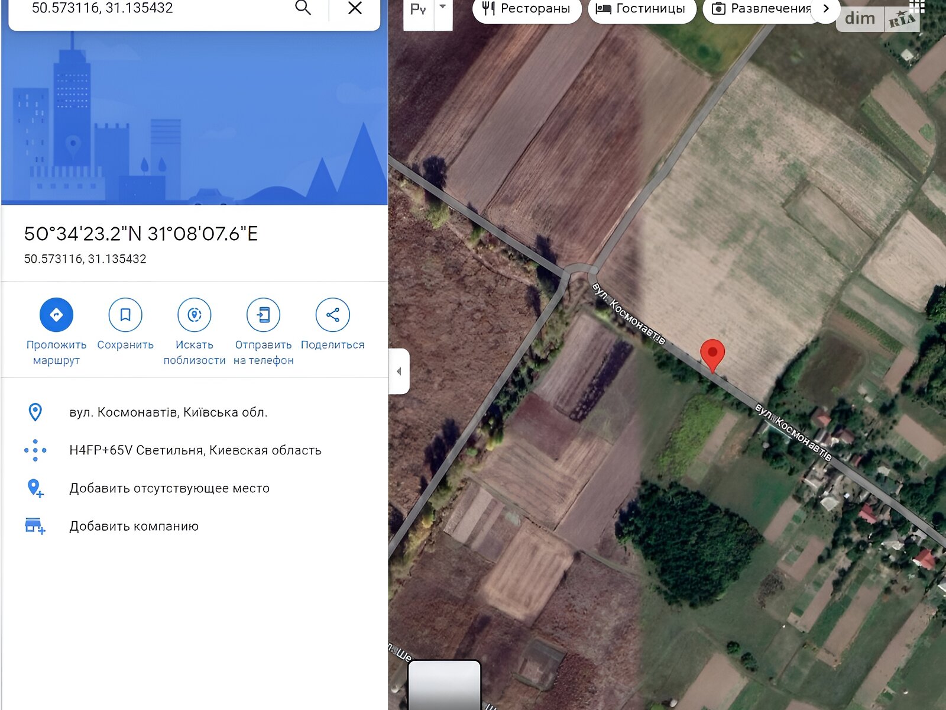Click the address вул. Космонавтів, Київська обл.
Screen dimensions: 946x710
tap(169, 412)
